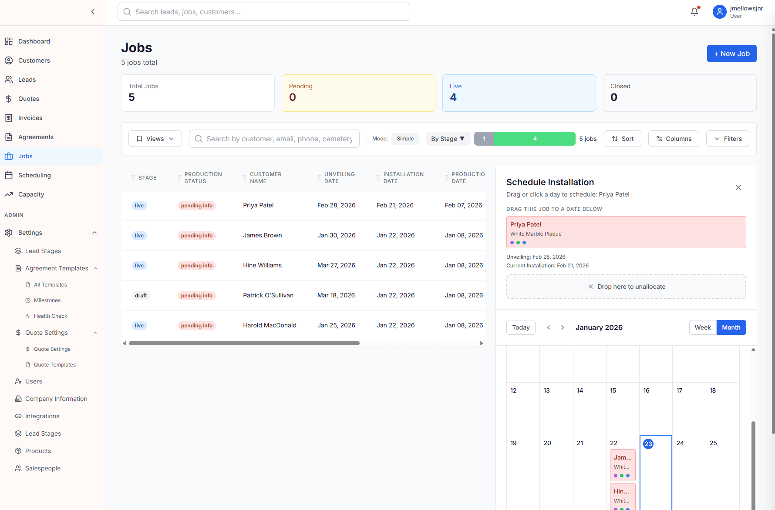Viewport: 775px width, 510px height.
Task: Select the Scheduling calendar icon in sidebar
Action: point(9,175)
